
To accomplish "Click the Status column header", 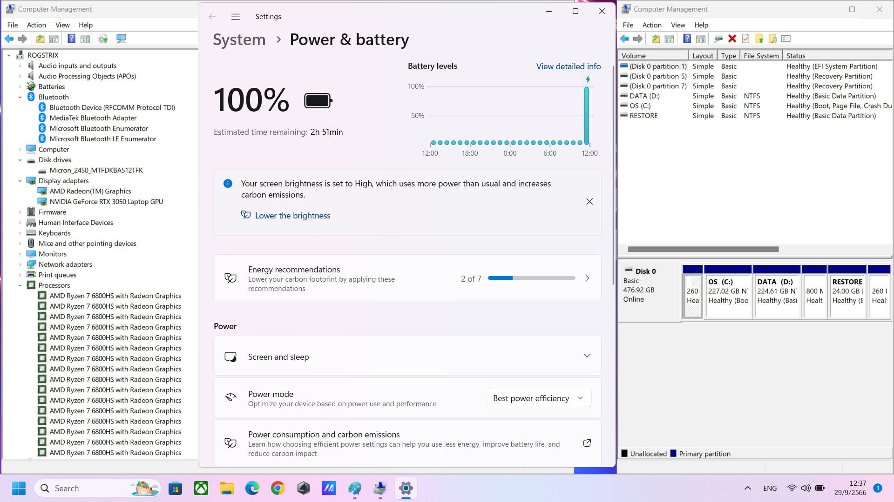I will [837, 55].
